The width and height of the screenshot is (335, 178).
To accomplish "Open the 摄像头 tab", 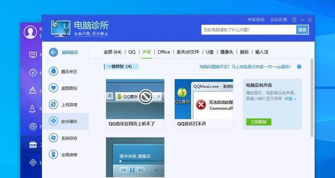I will point(227,52).
